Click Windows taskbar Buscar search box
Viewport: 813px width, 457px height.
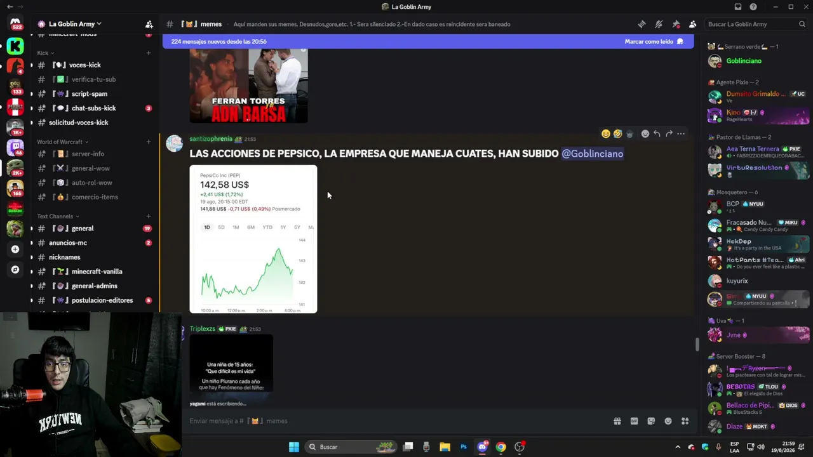tap(351, 447)
